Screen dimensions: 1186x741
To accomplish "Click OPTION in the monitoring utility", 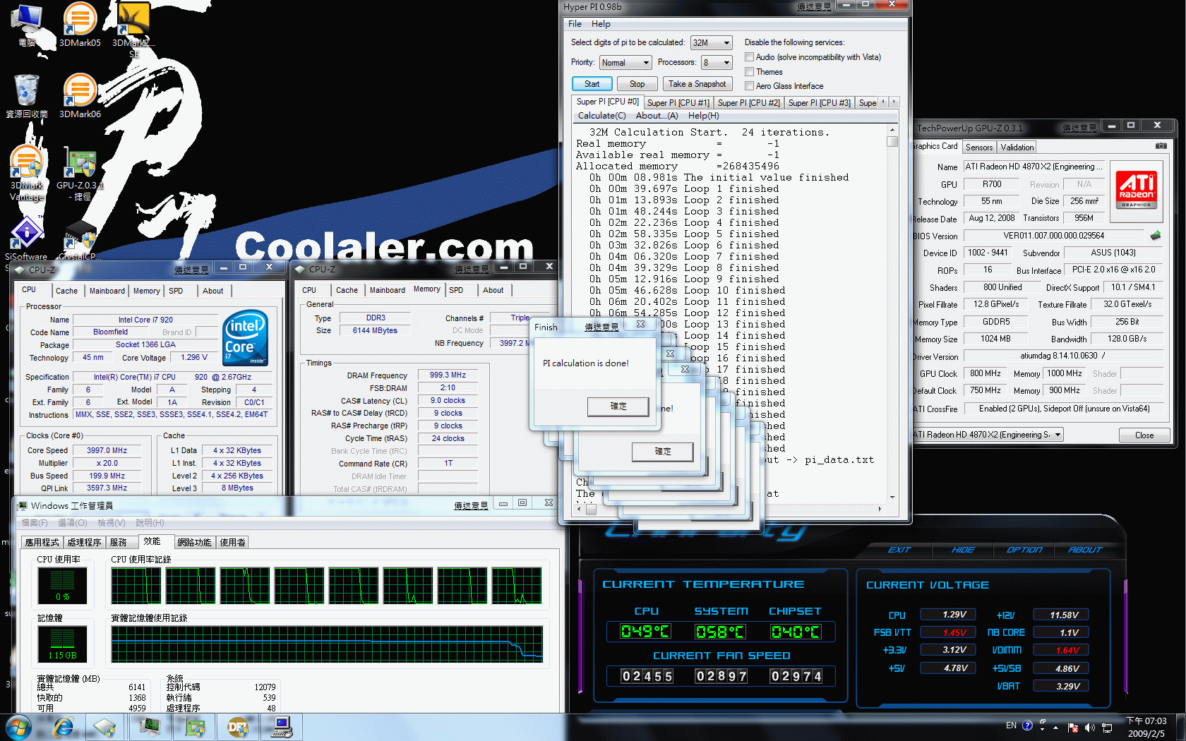I will click(x=1024, y=550).
